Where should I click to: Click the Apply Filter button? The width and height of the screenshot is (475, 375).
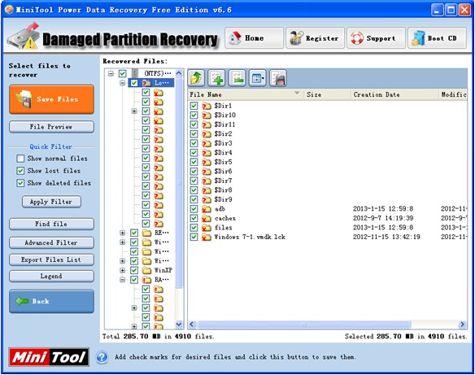point(51,202)
